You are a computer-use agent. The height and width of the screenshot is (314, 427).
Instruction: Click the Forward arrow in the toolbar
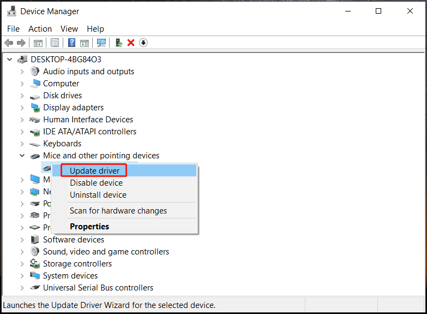coord(21,43)
